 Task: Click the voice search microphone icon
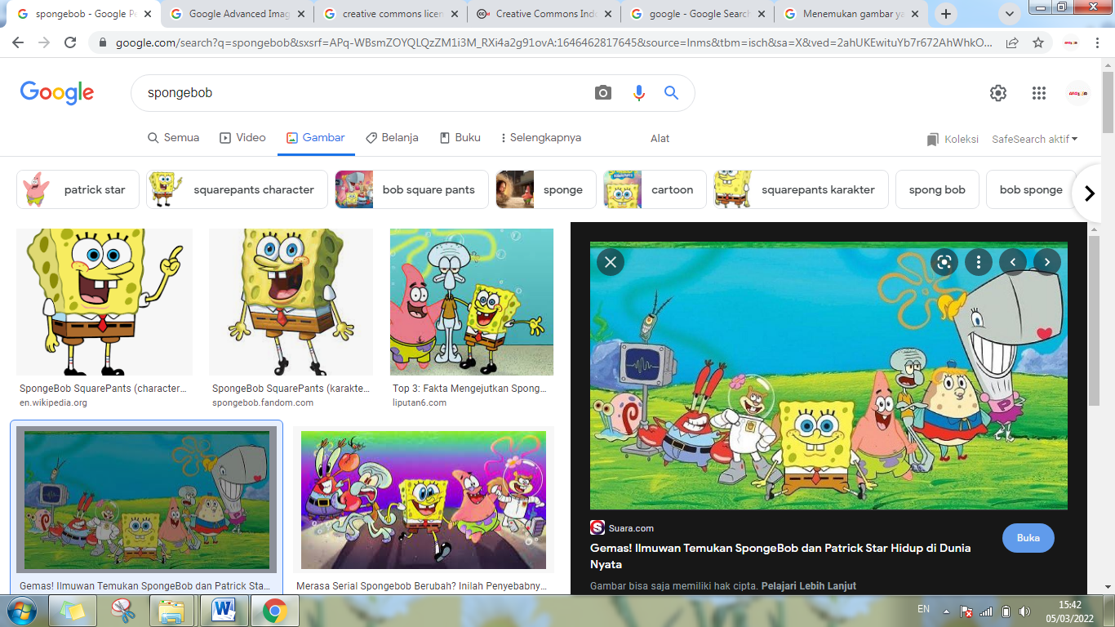coord(639,93)
